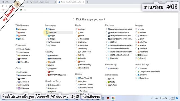Click the IrfanView icon

pyautogui.click(x=139, y=42)
